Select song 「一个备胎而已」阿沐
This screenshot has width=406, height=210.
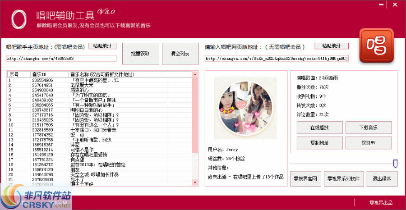94,100
